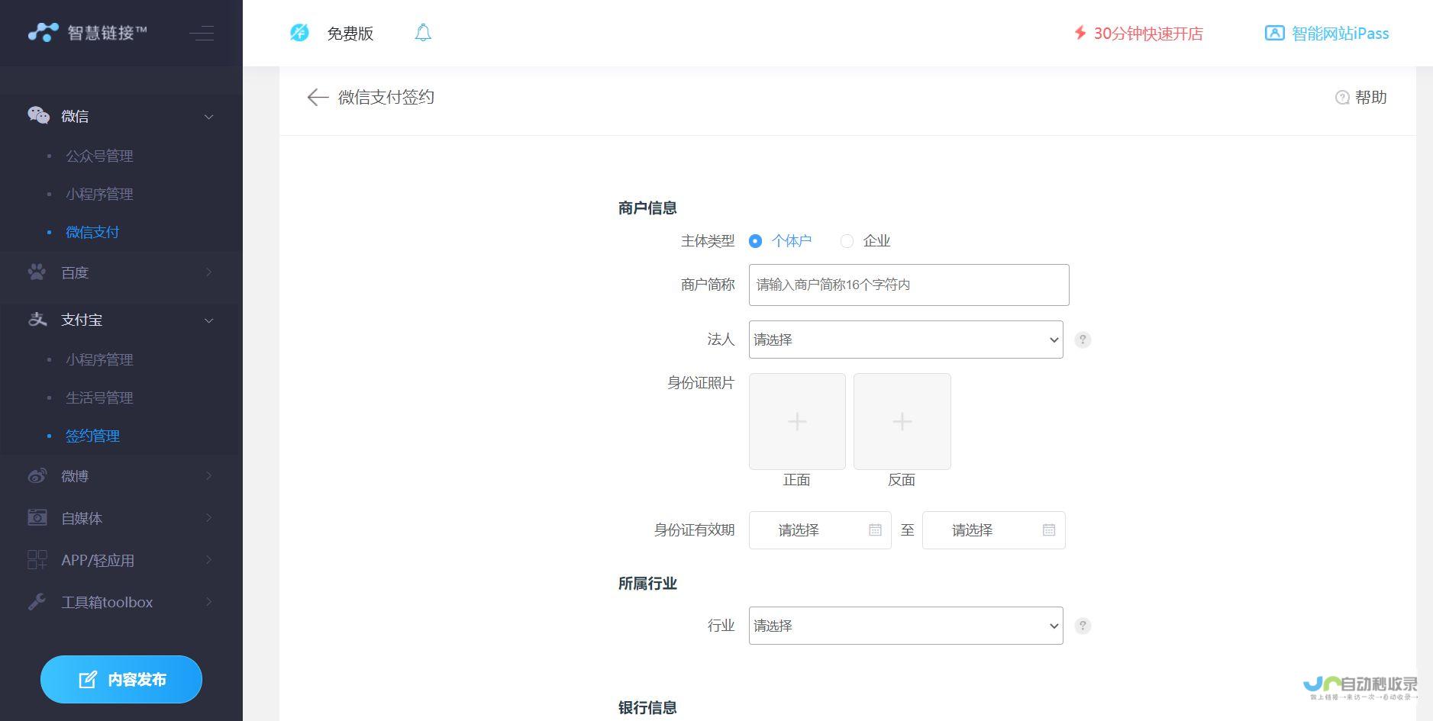
Task: Click the 银行信息 section heading
Action: (x=647, y=707)
